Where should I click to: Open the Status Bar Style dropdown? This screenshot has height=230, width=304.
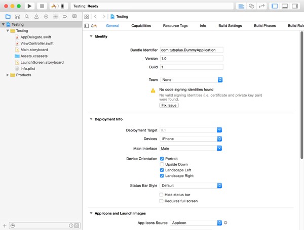point(191,186)
